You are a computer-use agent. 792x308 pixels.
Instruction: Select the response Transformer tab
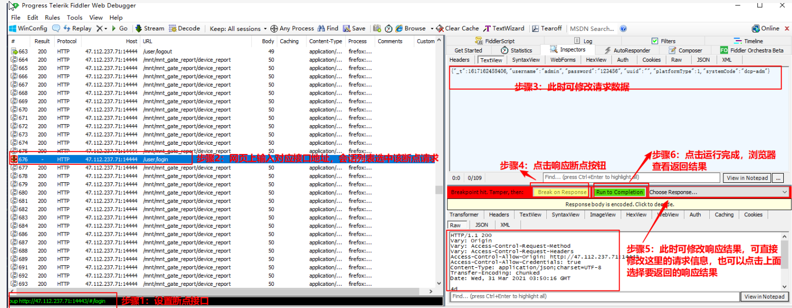(464, 215)
